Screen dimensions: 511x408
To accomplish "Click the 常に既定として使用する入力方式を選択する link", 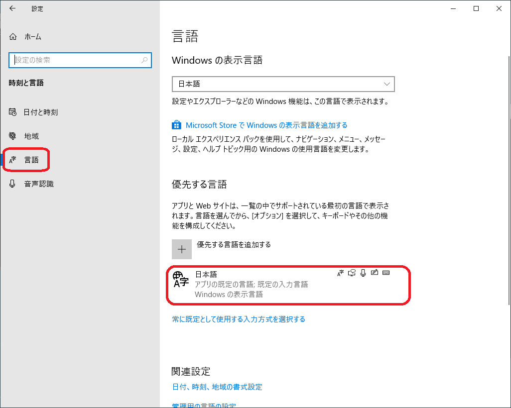I will pyautogui.click(x=239, y=319).
